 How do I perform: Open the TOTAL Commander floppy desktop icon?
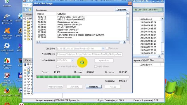tap(20, 76)
